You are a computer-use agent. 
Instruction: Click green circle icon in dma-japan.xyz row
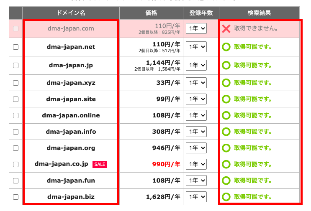[226, 83]
